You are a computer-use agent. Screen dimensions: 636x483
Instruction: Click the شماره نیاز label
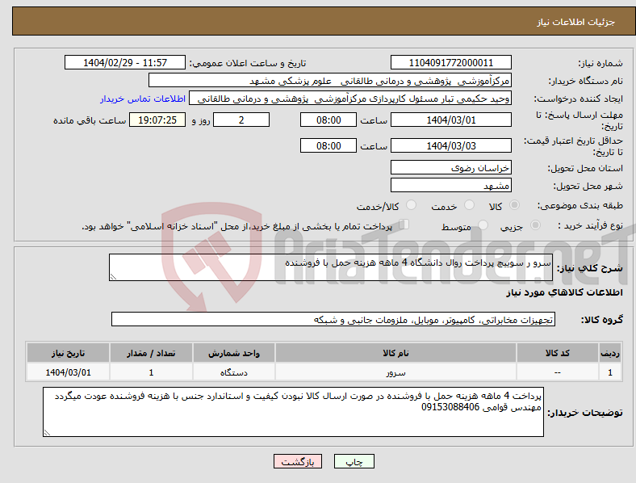600,63
